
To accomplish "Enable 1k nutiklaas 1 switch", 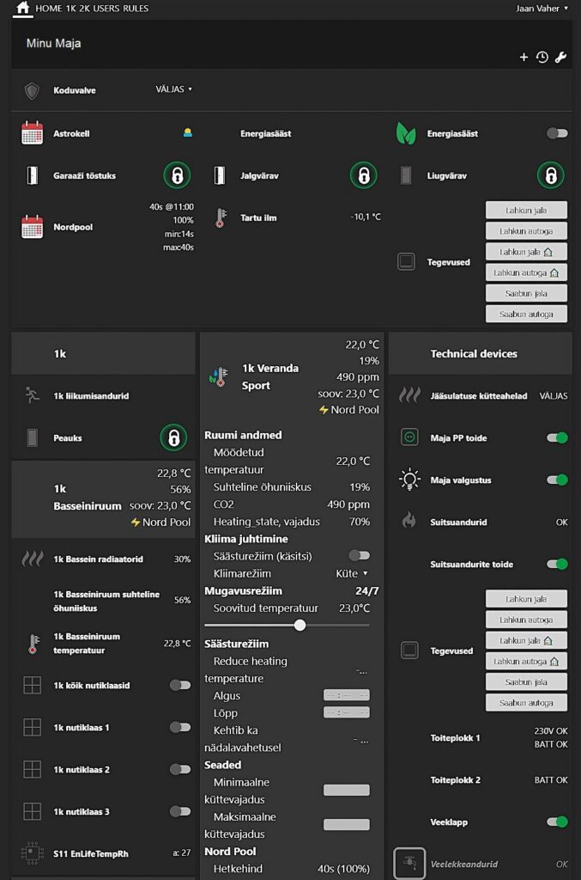I will point(180,727).
